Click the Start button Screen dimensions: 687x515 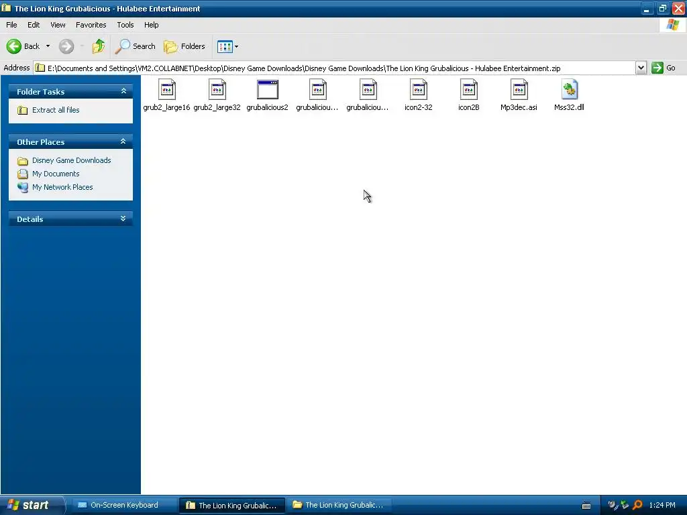point(32,505)
